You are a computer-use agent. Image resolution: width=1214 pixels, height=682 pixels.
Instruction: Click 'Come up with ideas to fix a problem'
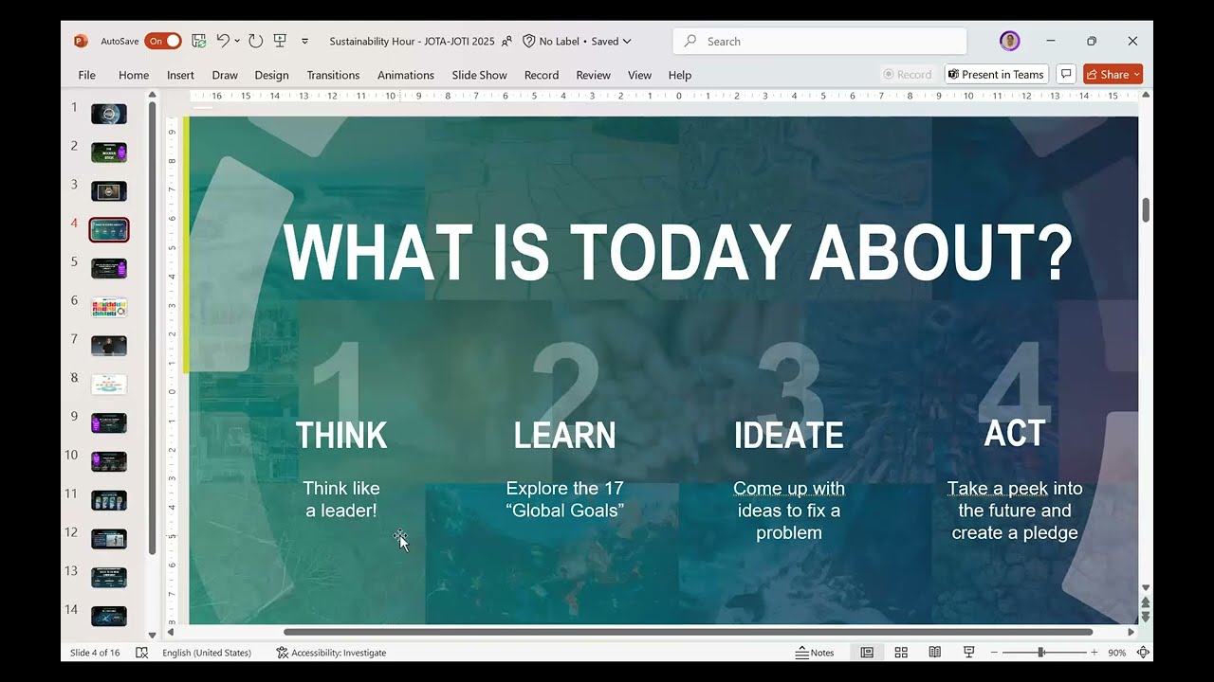pos(789,511)
